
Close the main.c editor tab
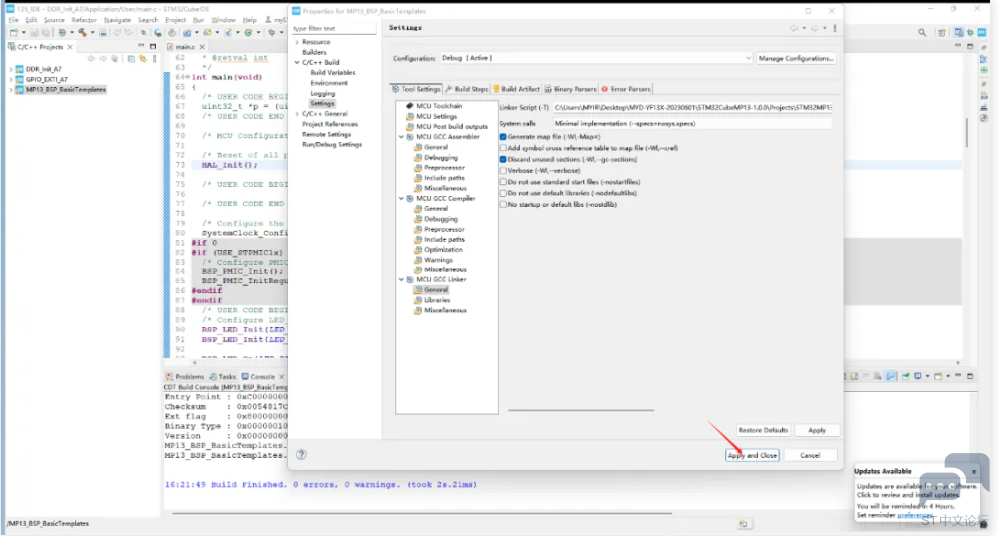(x=202, y=47)
